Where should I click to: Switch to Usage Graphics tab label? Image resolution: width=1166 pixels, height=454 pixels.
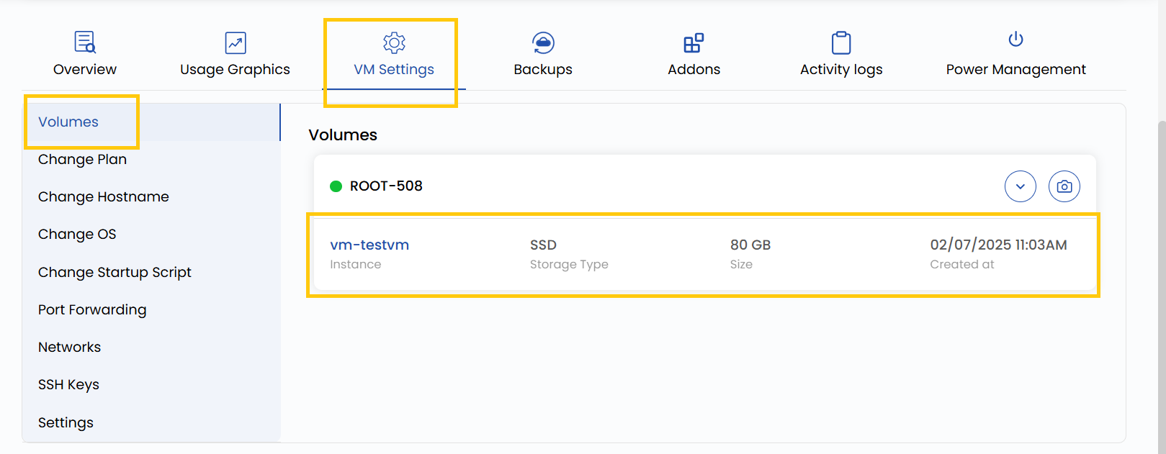pyautogui.click(x=235, y=69)
